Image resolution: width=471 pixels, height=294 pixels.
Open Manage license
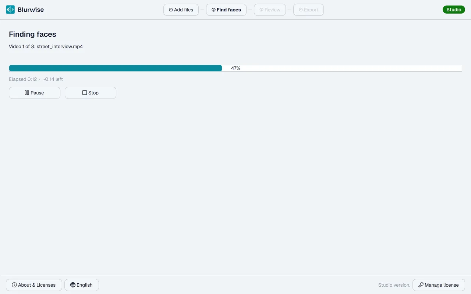(x=439, y=285)
